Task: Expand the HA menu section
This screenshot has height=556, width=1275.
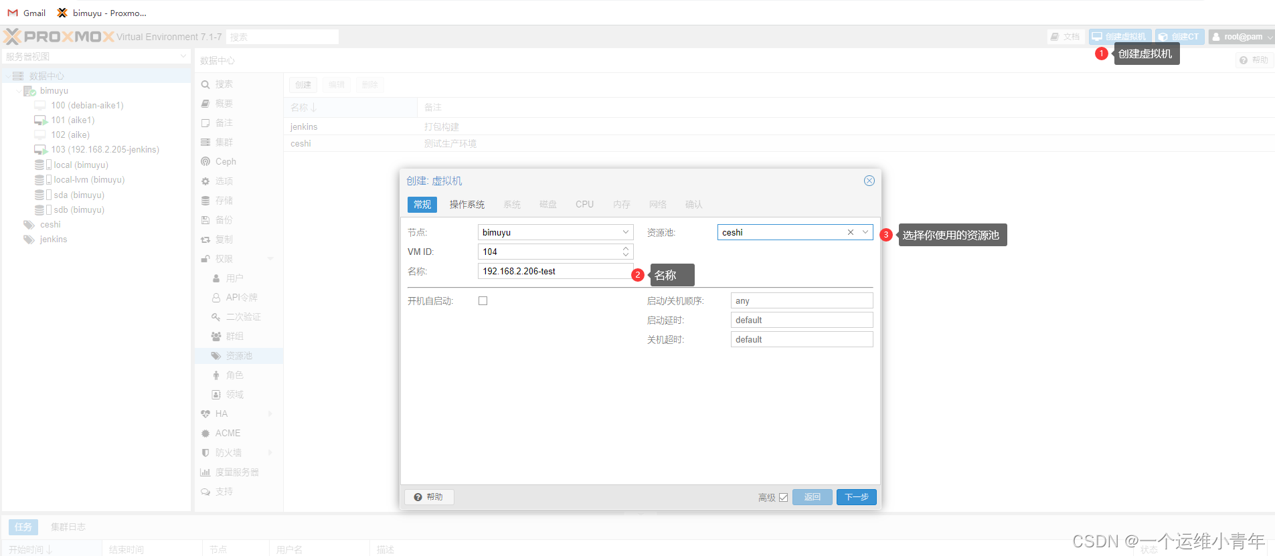Action: 270,414
